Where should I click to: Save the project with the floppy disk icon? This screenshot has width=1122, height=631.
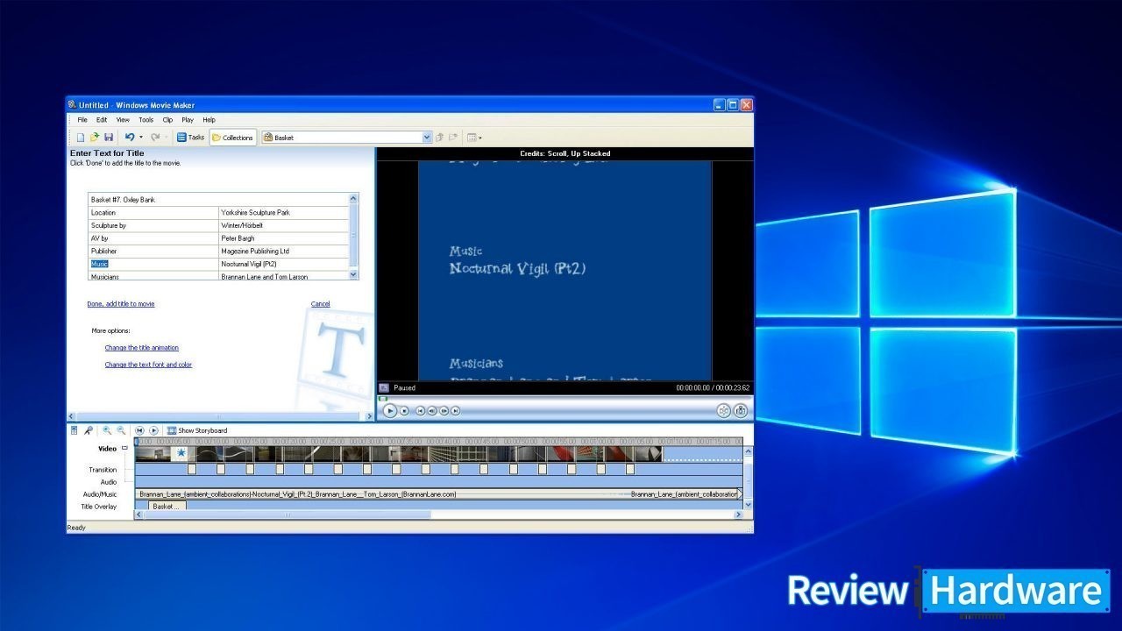click(x=109, y=138)
